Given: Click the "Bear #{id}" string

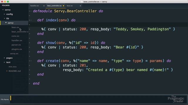Looking at the screenshot, I should pyautogui.click(x=126, y=47).
